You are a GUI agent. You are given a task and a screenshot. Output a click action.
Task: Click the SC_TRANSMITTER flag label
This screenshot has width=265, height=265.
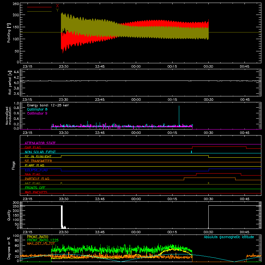point(38,161)
